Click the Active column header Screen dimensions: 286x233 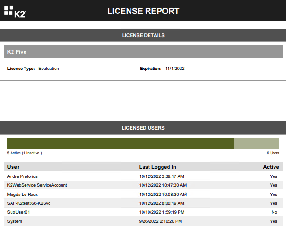pyautogui.click(x=271, y=167)
